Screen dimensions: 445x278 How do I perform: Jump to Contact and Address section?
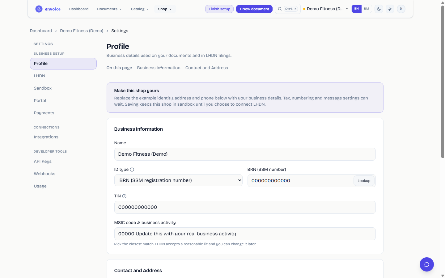click(206, 68)
